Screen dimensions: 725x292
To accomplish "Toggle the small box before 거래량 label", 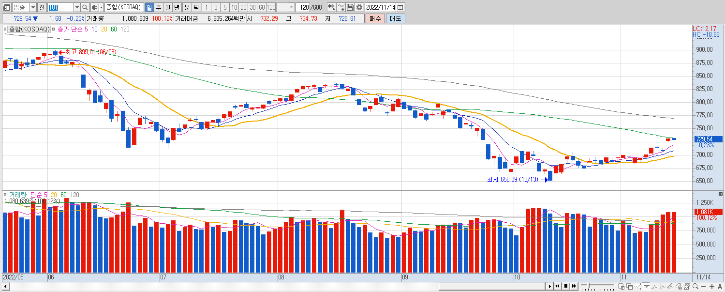I will (5, 195).
